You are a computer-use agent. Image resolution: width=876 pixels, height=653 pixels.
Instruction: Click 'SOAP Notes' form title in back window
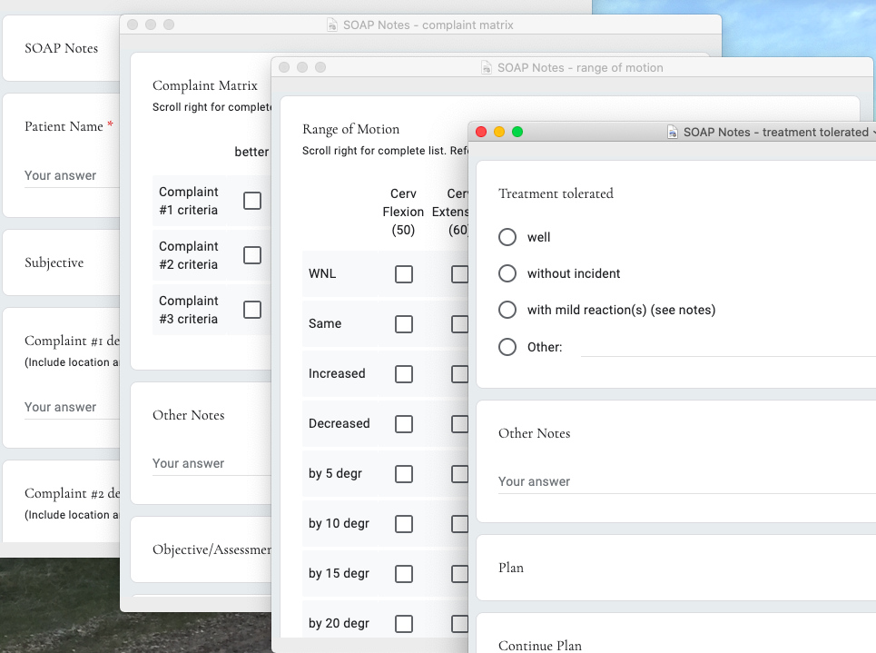[62, 48]
